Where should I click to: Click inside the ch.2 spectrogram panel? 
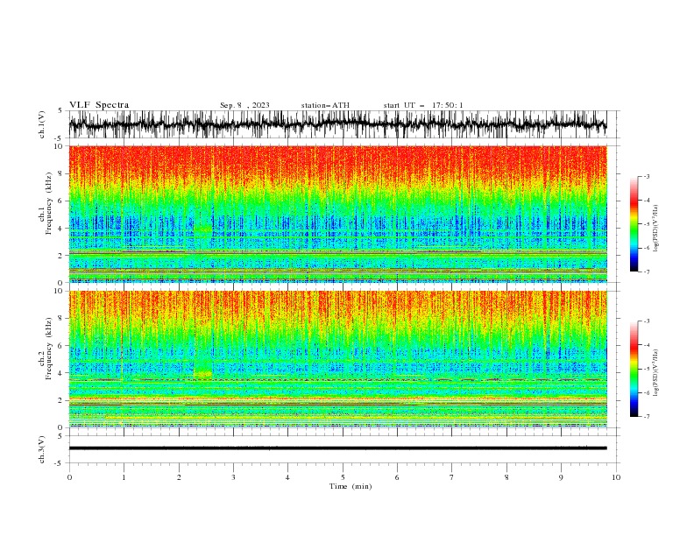coord(337,359)
